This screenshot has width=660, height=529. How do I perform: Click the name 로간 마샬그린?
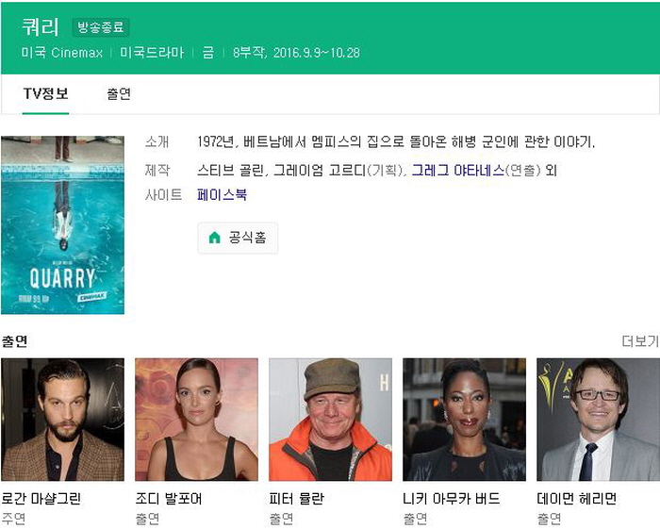(41, 499)
